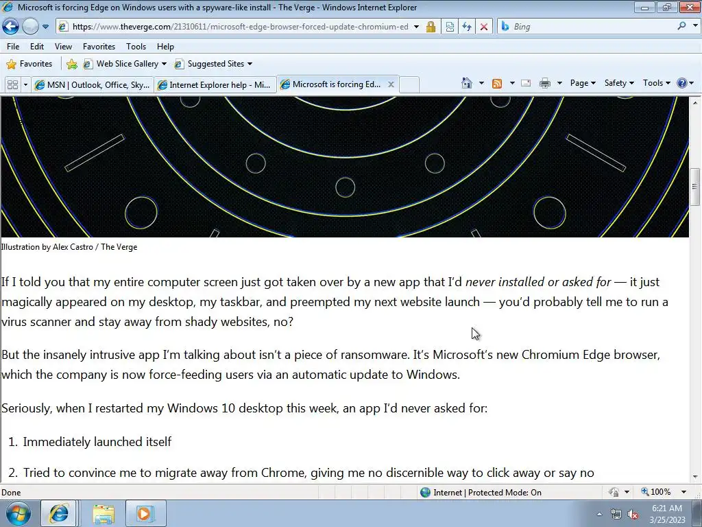Viewport: 702px width, 527px height.
Task: Open the File menu
Action: (13, 47)
